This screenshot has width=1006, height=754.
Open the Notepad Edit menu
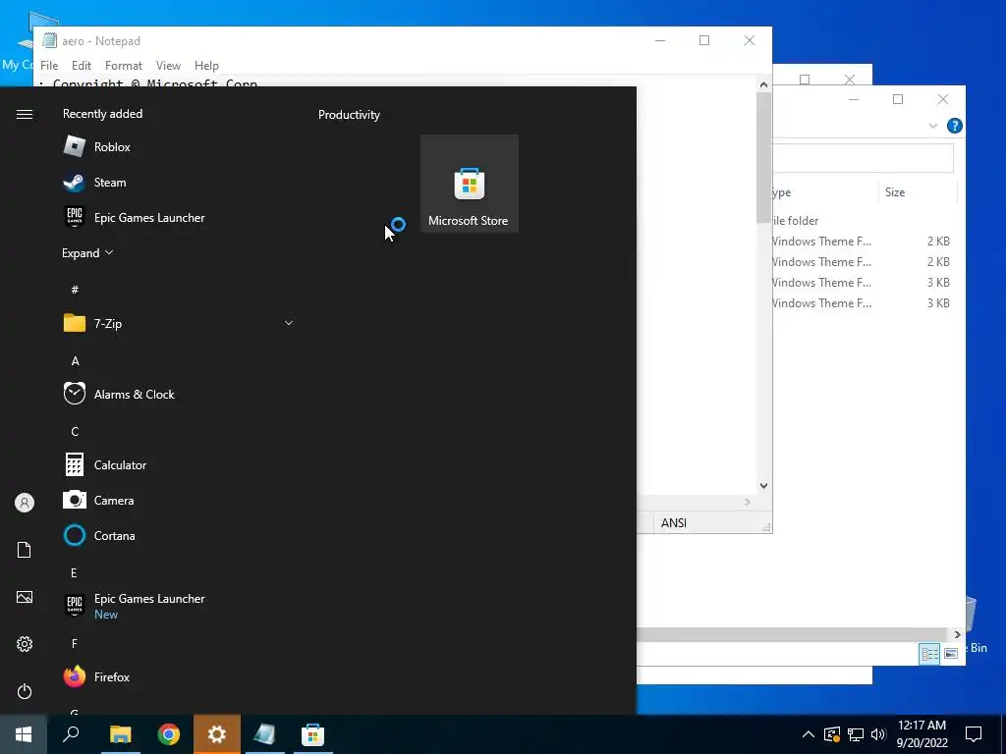pyautogui.click(x=82, y=66)
